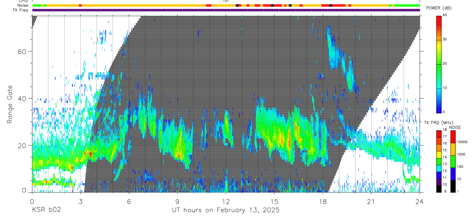
Task: Click the red top swatch in NOISE legend
Action: 453,137
